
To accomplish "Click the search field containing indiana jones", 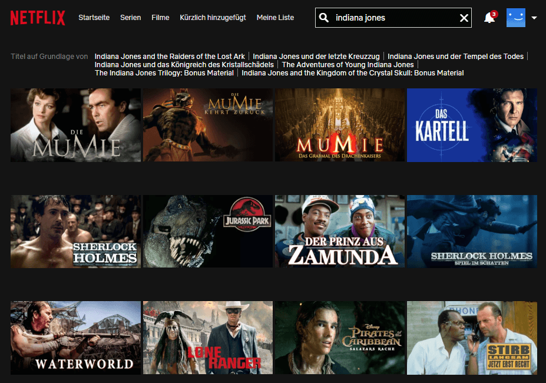I will 393,18.
